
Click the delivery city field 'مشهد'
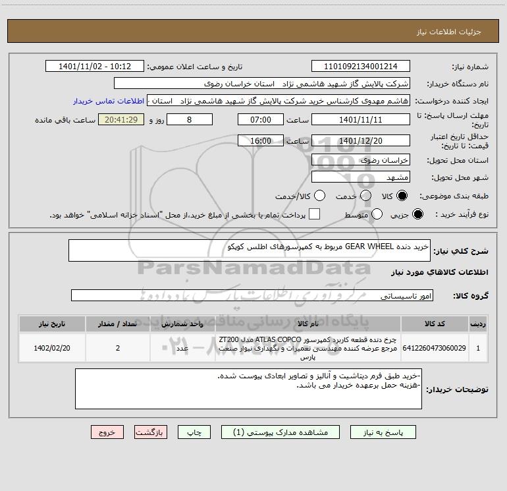(360, 178)
